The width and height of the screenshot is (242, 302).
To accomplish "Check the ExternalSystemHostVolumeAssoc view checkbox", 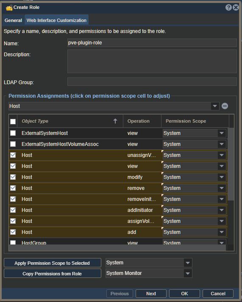I will pyautogui.click(x=13, y=144).
